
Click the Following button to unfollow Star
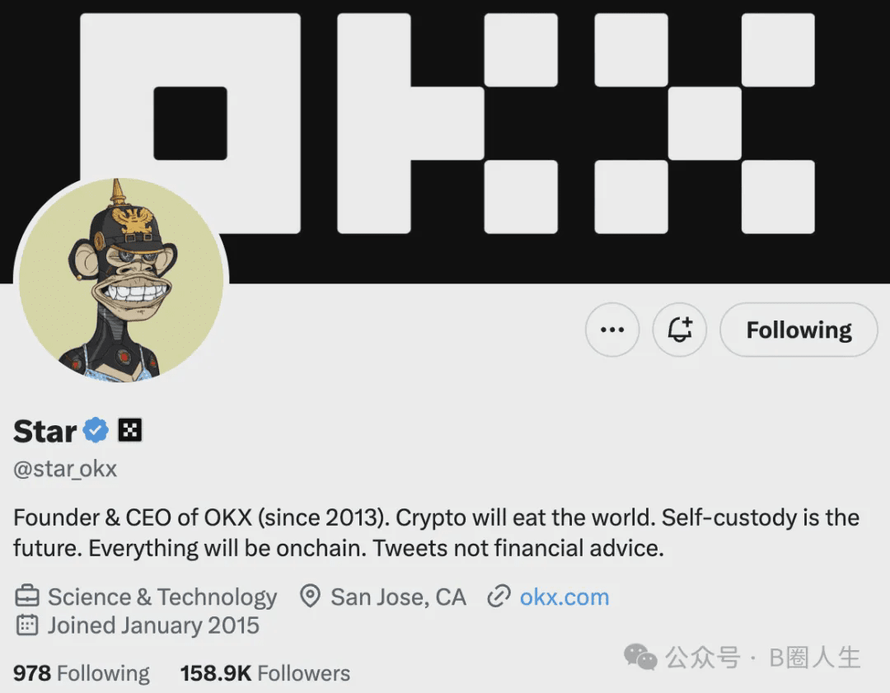coord(797,330)
